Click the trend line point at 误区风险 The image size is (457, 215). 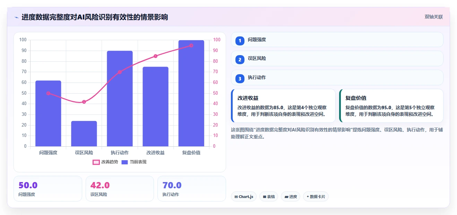tap(84, 102)
